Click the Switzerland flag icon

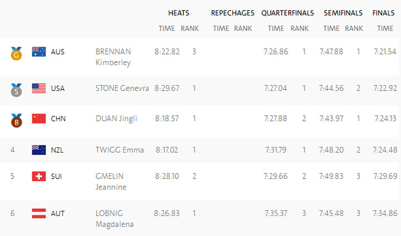click(38, 176)
